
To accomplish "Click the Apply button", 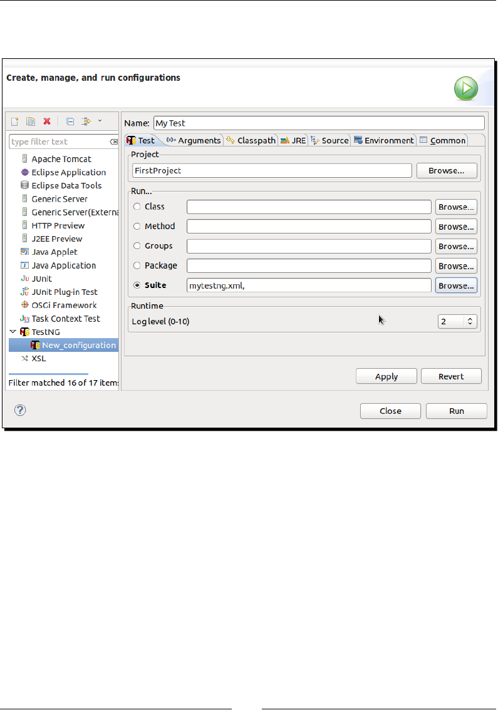I will click(386, 376).
